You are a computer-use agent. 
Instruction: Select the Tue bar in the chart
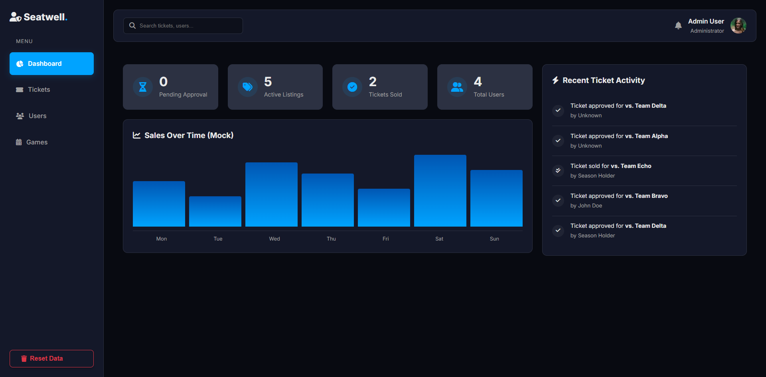coord(215,211)
